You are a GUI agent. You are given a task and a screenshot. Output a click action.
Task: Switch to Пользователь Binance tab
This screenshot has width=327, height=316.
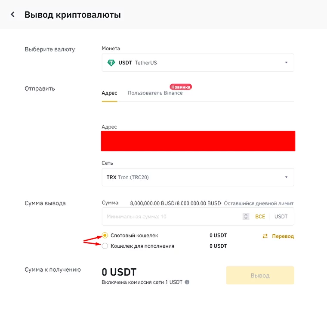(155, 93)
